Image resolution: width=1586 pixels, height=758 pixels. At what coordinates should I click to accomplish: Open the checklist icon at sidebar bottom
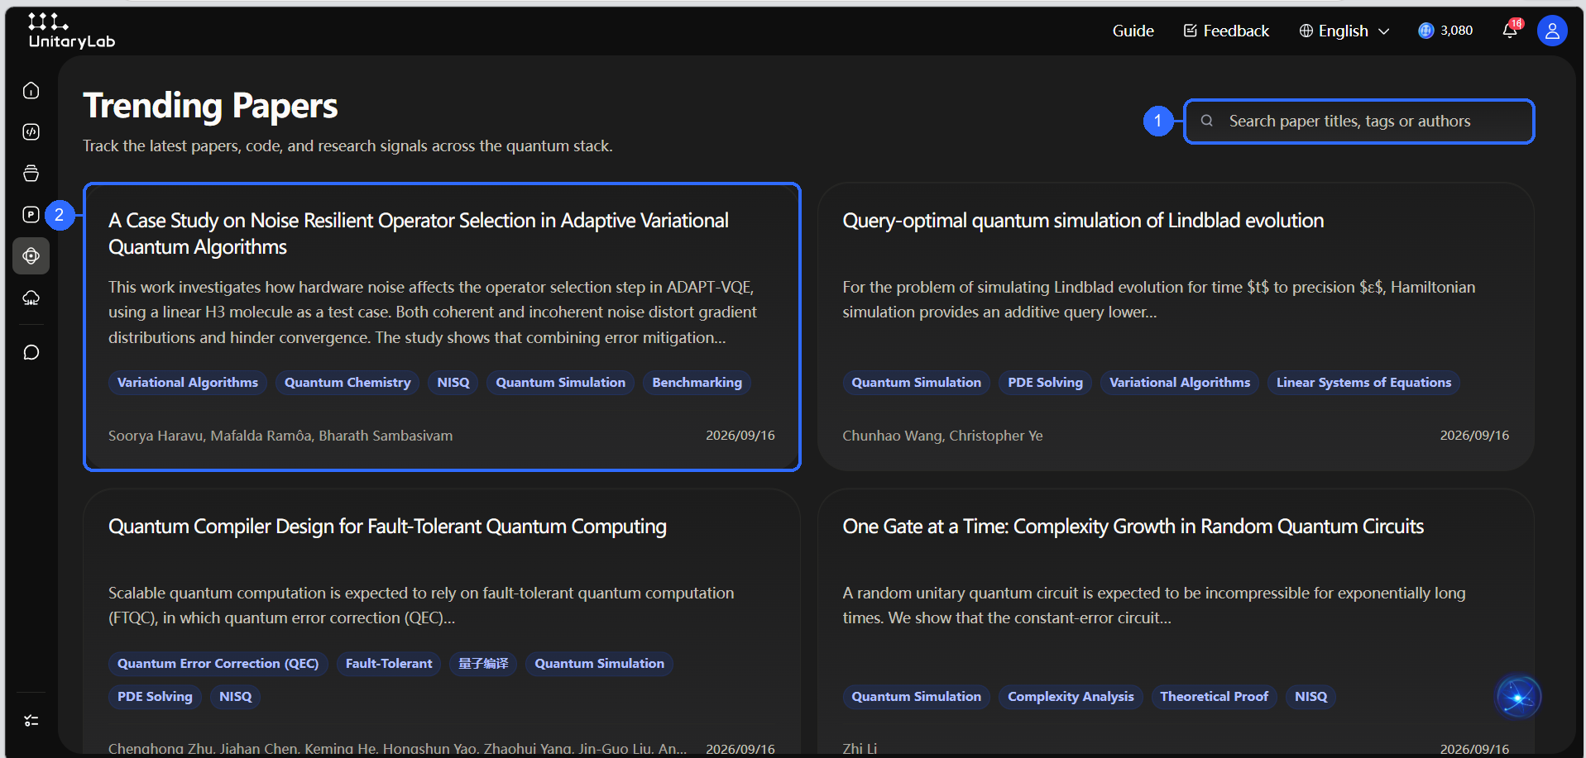point(31,721)
